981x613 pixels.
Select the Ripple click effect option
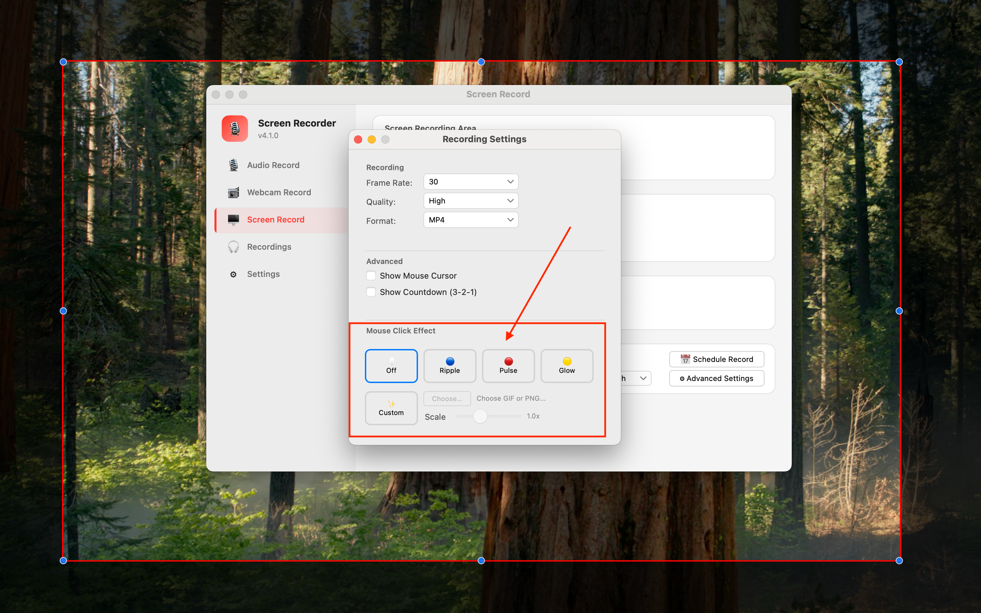[x=450, y=366]
